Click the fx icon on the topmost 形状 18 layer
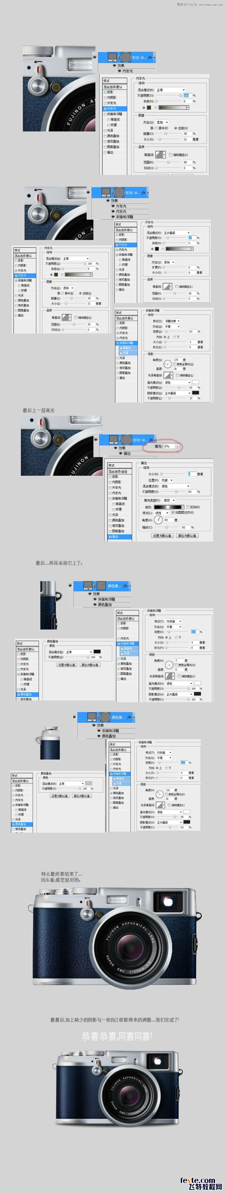The height and width of the screenshot is (1194, 226). click(150, 57)
